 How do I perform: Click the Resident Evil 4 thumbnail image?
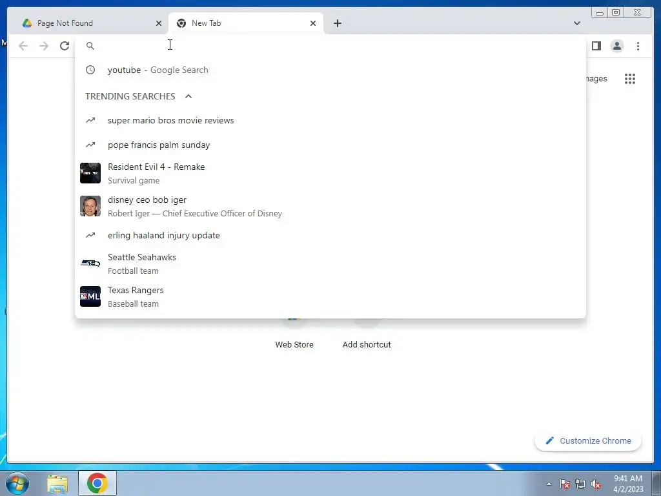(x=90, y=173)
